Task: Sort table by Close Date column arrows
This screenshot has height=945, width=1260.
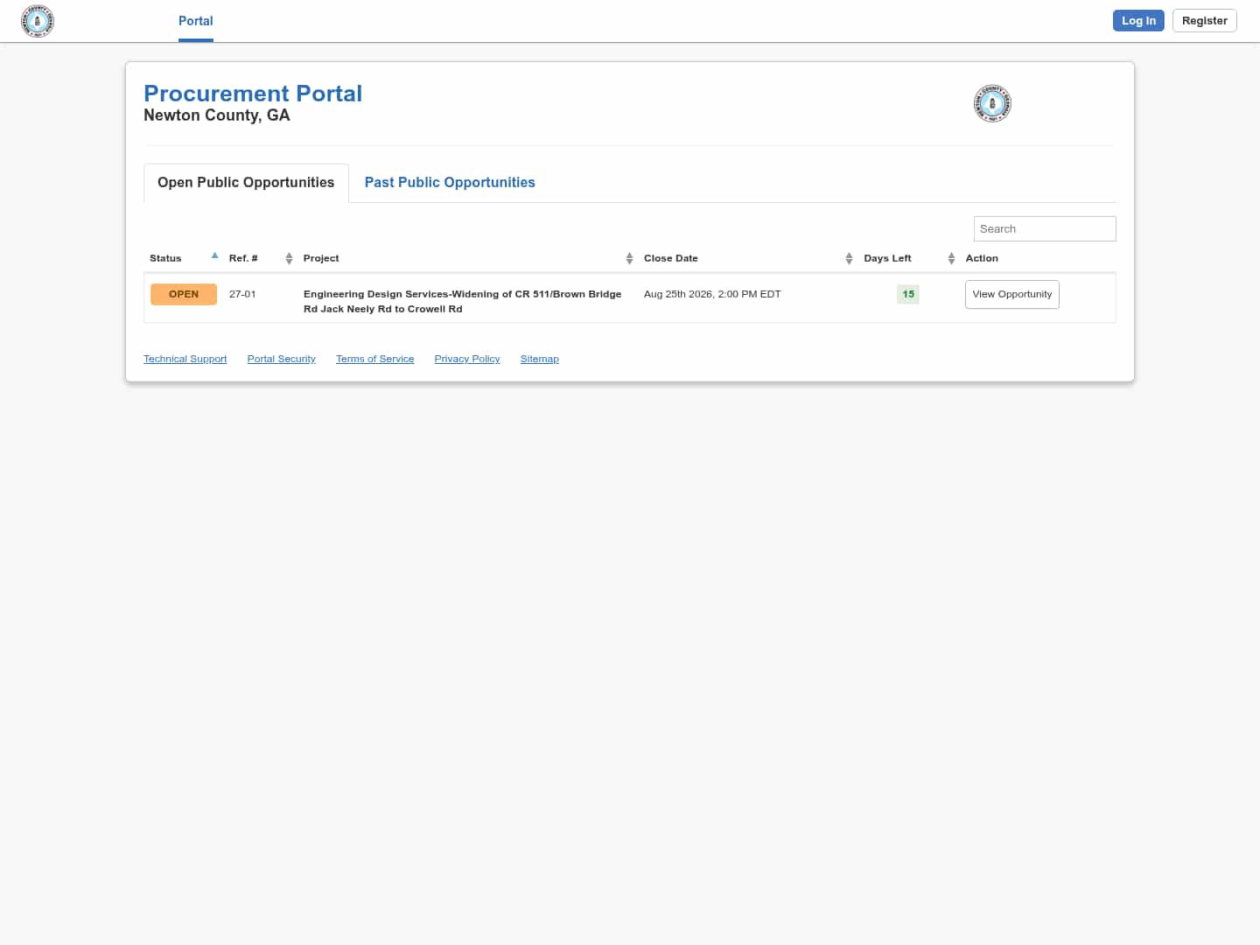Action: click(x=849, y=258)
